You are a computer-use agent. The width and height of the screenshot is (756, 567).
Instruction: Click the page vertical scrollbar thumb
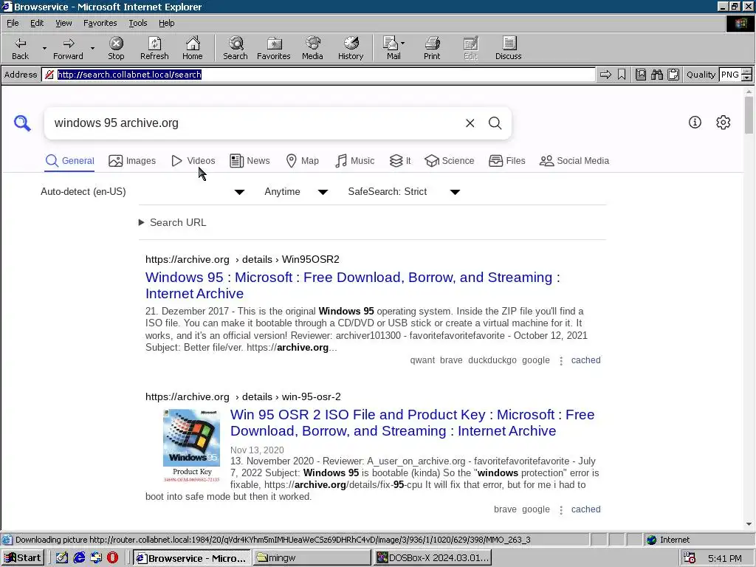[749, 114]
